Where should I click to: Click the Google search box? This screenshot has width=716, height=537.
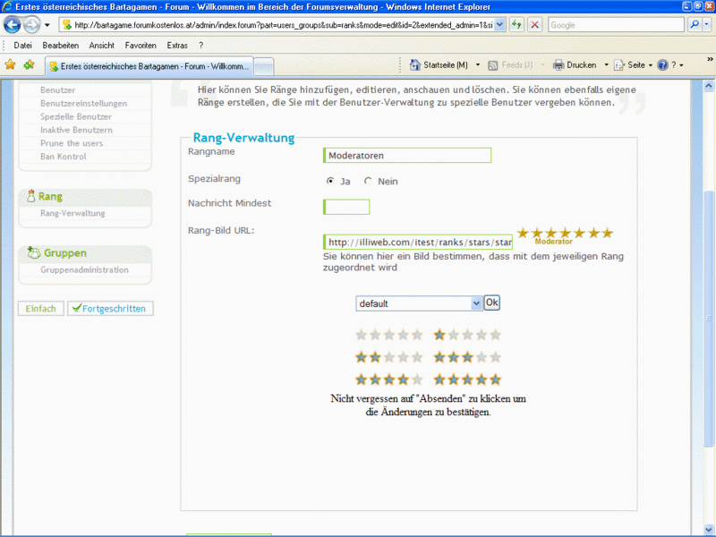coord(616,25)
